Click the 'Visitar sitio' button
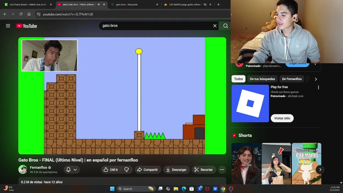The width and height of the screenshot is (343, 193). coord(282,118)
